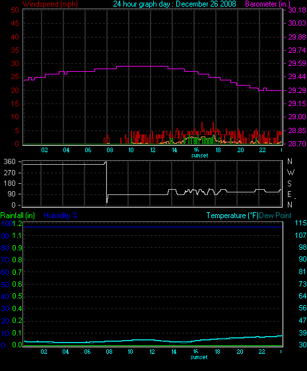This screenshot has height=371, width=307.
Task: Select the 29.44 barometer scale value
Action: coord(297,76)
